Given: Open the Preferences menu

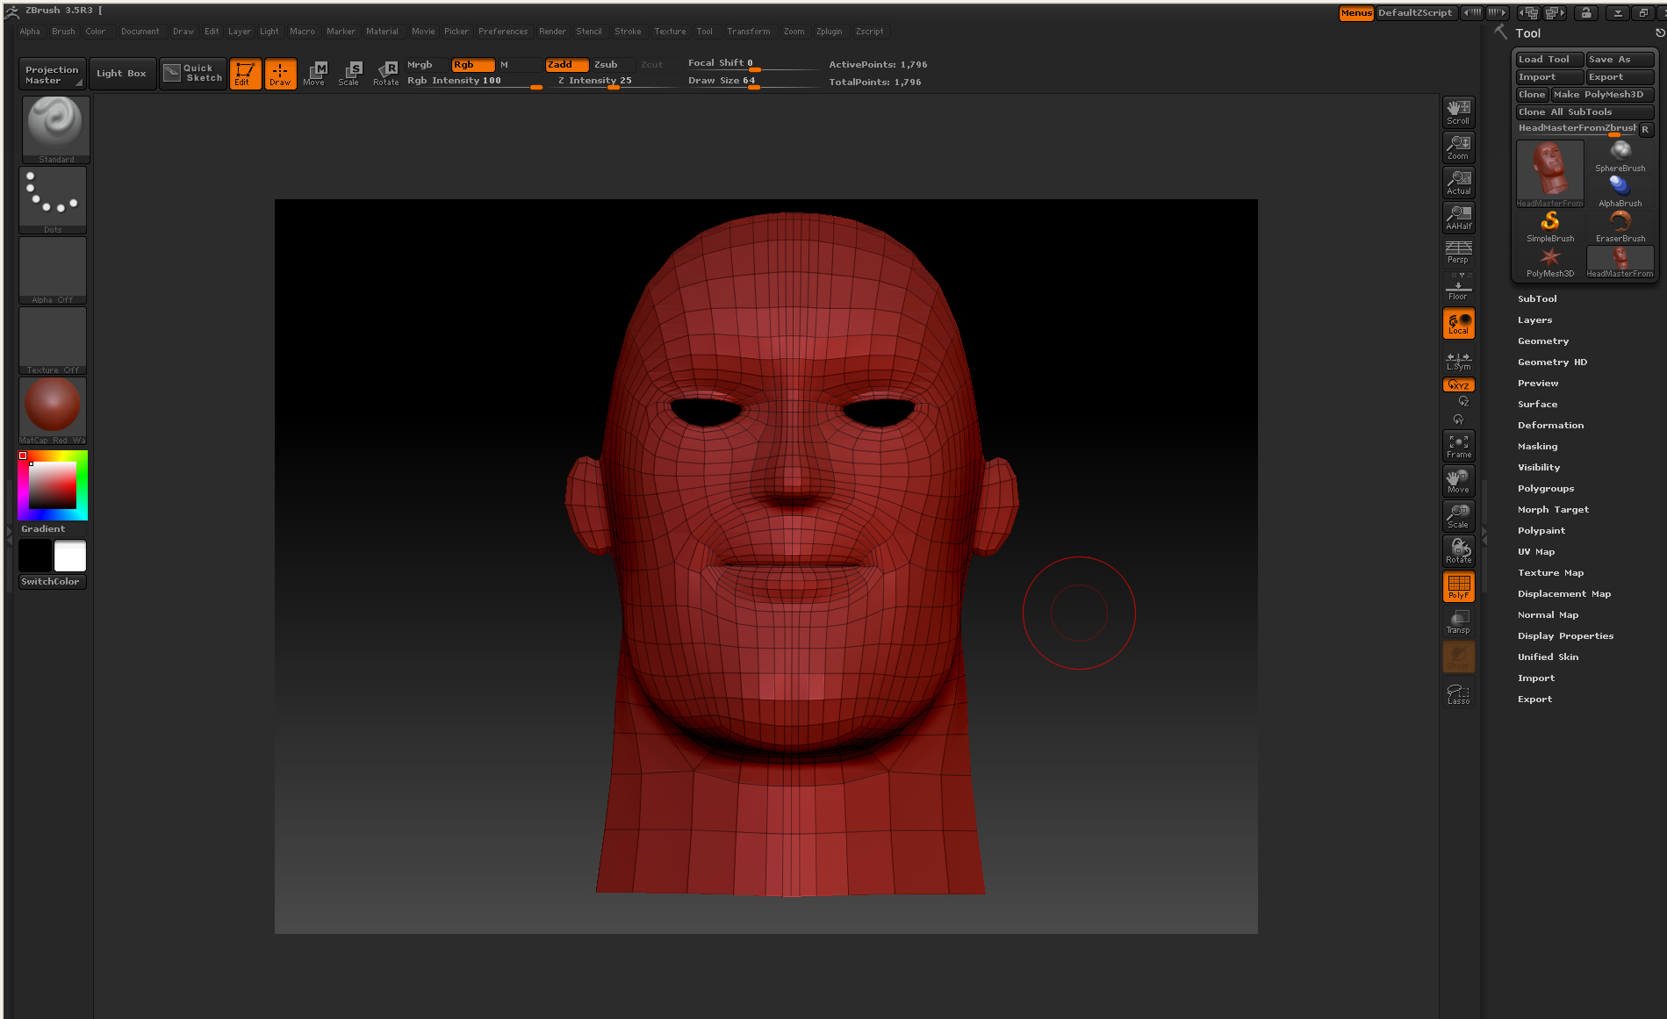Looking at the screenshot, I should 502,32.
